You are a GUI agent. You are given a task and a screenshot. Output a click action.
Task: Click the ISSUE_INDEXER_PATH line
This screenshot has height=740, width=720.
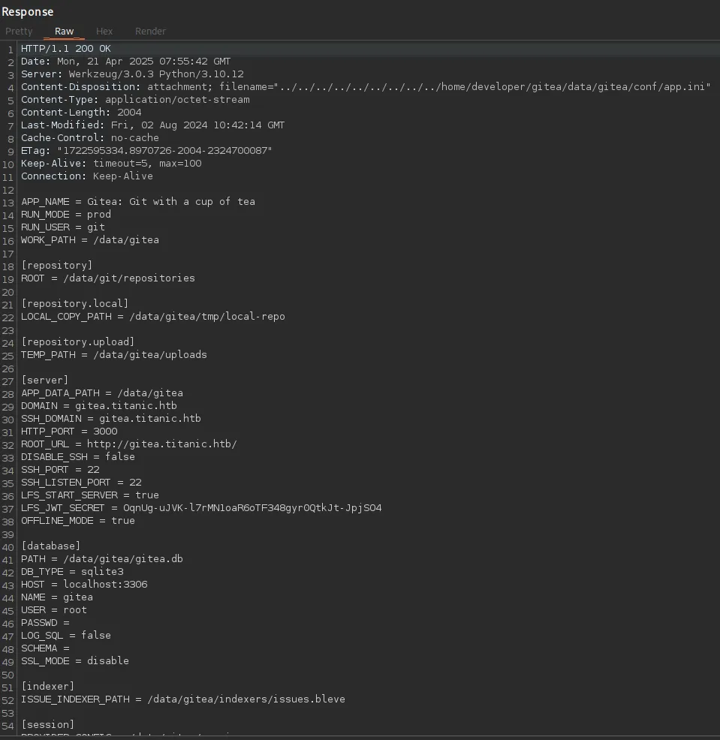click(182, 699)
